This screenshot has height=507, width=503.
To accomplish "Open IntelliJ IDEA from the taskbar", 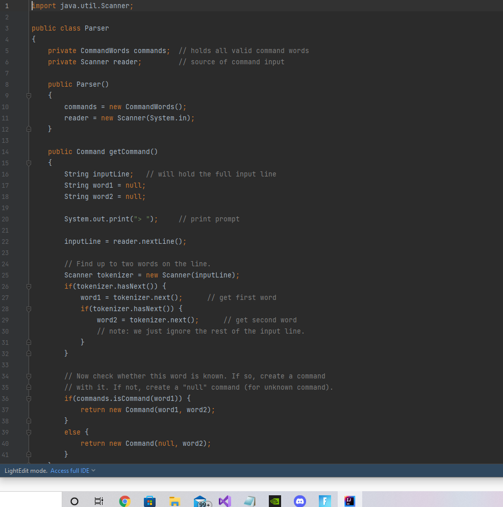I will pos(349,501).
